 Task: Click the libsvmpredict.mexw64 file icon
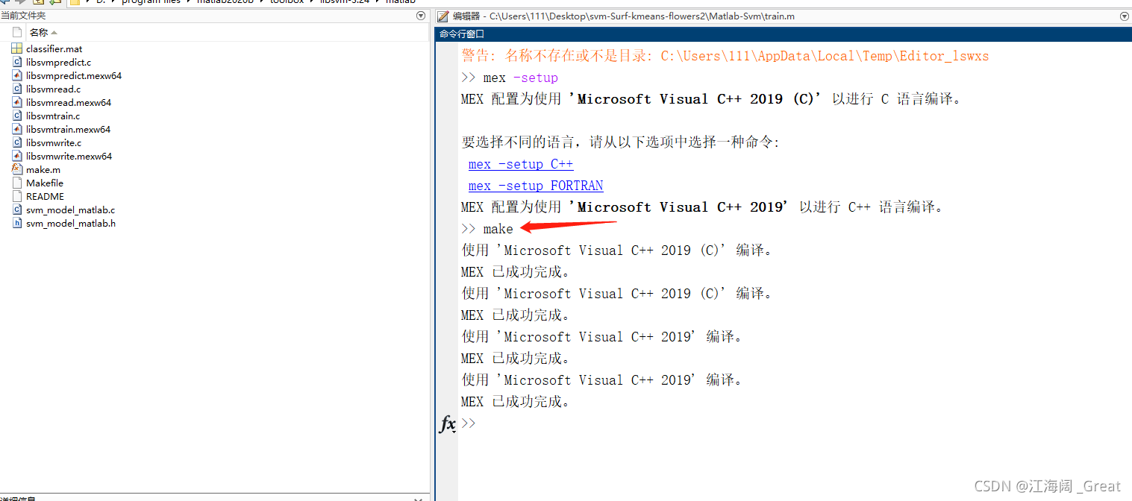coord(17,75)
